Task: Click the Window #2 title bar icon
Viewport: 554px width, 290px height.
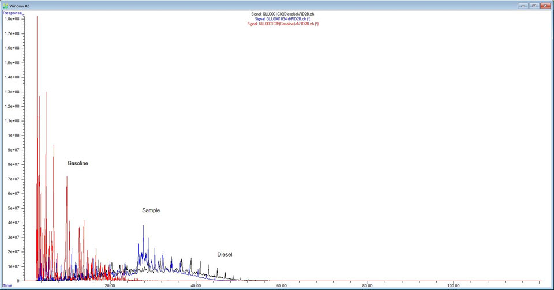Action: coord(5,5)
